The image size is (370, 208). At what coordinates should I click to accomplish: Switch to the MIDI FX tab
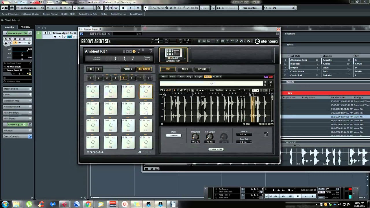click(217, 77)
